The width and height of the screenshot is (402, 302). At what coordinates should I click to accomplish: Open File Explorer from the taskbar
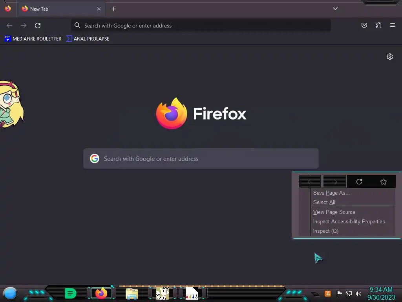coord(132,293)
